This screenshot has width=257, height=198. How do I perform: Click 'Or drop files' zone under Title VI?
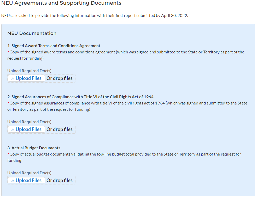(60, 129)
